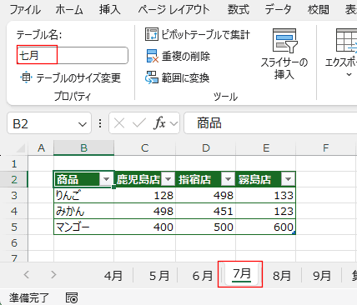The height and width of the screenshot is (305, 357).
Task: Open the 霧島店 column filter dropdown
Action: click(288, 179)
